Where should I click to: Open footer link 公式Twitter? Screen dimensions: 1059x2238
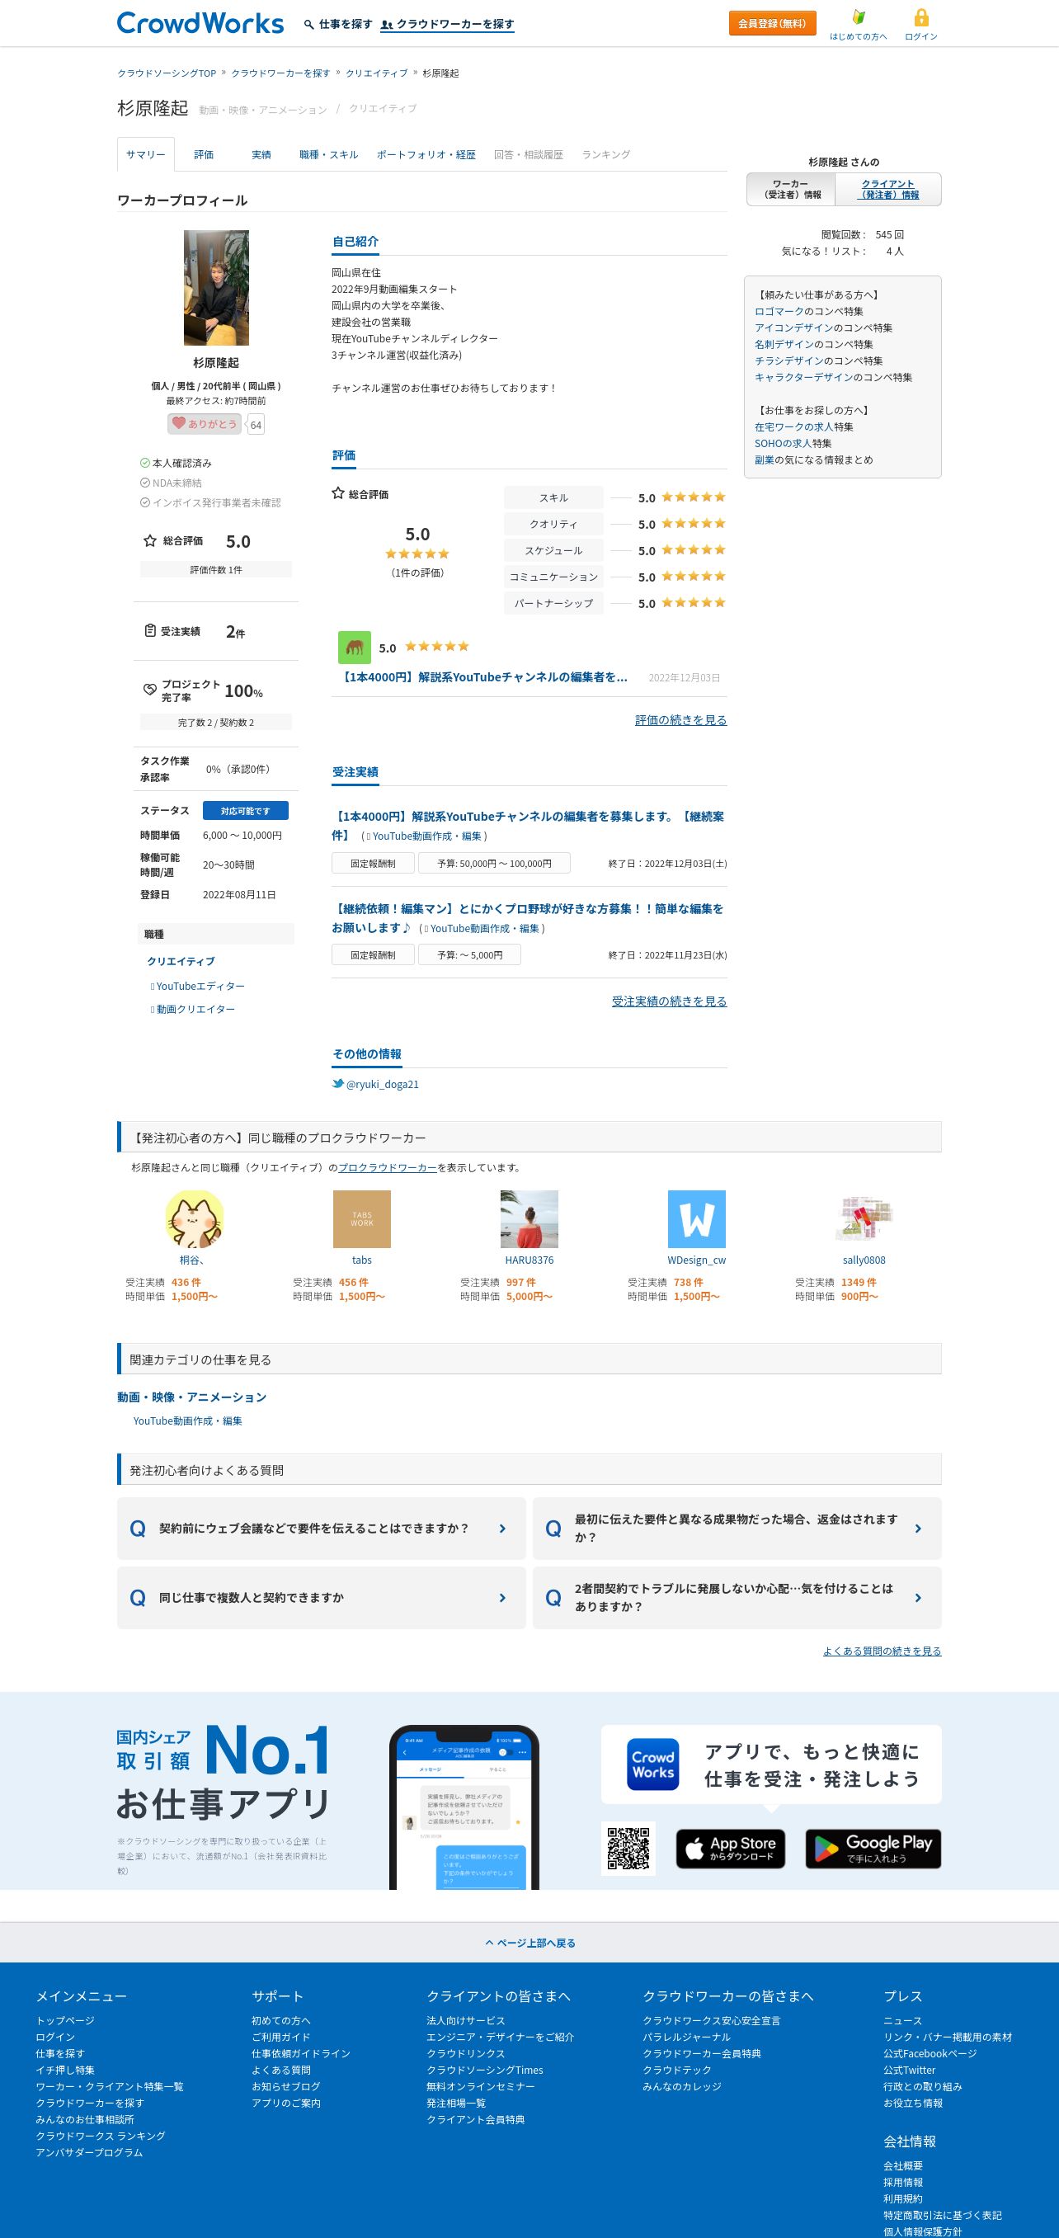[910, 2071]
